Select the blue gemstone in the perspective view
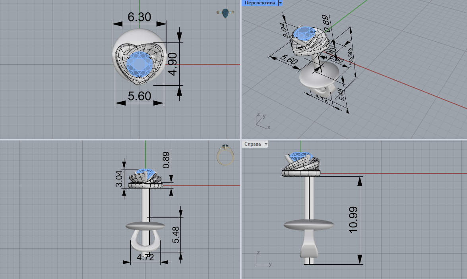Screen dimensions: 467x279 point(304,33)
